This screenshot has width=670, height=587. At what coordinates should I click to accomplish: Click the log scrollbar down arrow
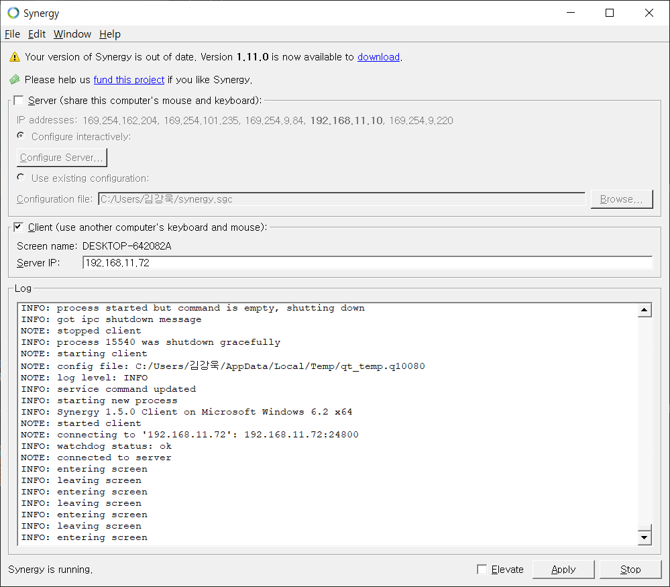pyautogui.click(x=645, y=537)
